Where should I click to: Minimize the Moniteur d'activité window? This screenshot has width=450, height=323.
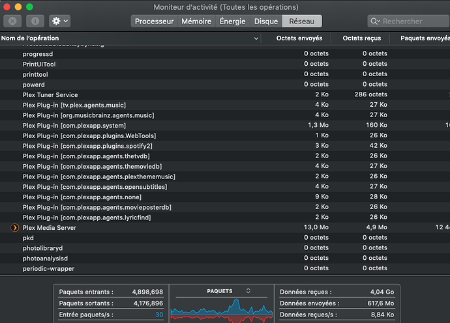18,7
